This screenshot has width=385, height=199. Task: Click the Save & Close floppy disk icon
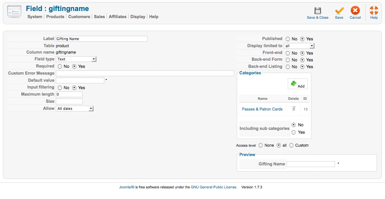[317, 11]
